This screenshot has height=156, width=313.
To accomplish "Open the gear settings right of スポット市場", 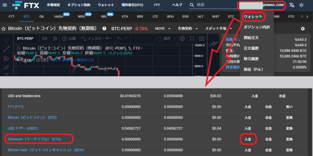I will (303, 29).
